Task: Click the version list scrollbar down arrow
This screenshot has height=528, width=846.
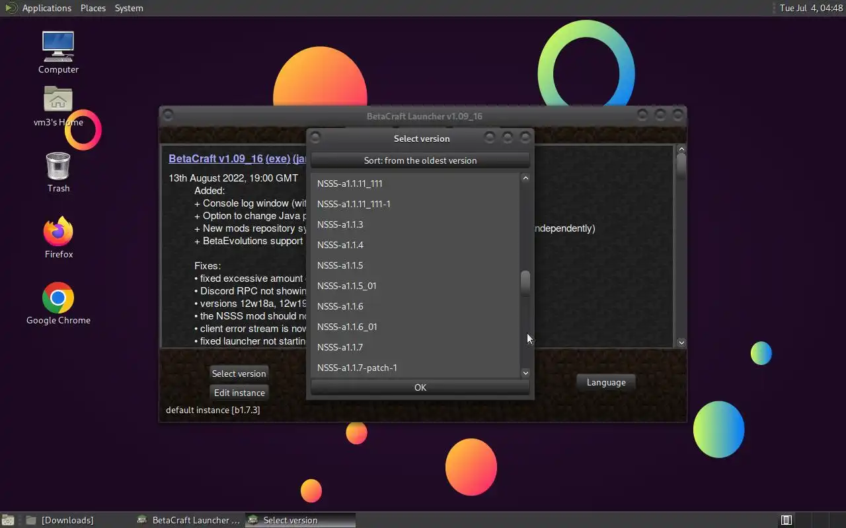Action: click(x=525, y=373)
